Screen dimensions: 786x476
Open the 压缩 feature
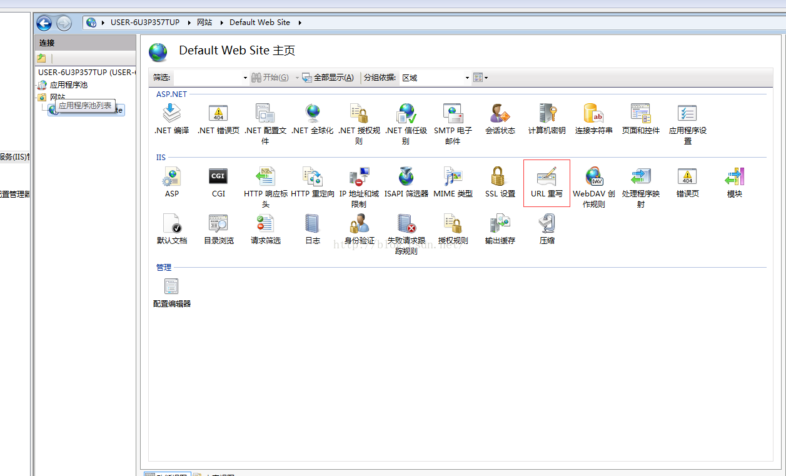click(547, 229)
